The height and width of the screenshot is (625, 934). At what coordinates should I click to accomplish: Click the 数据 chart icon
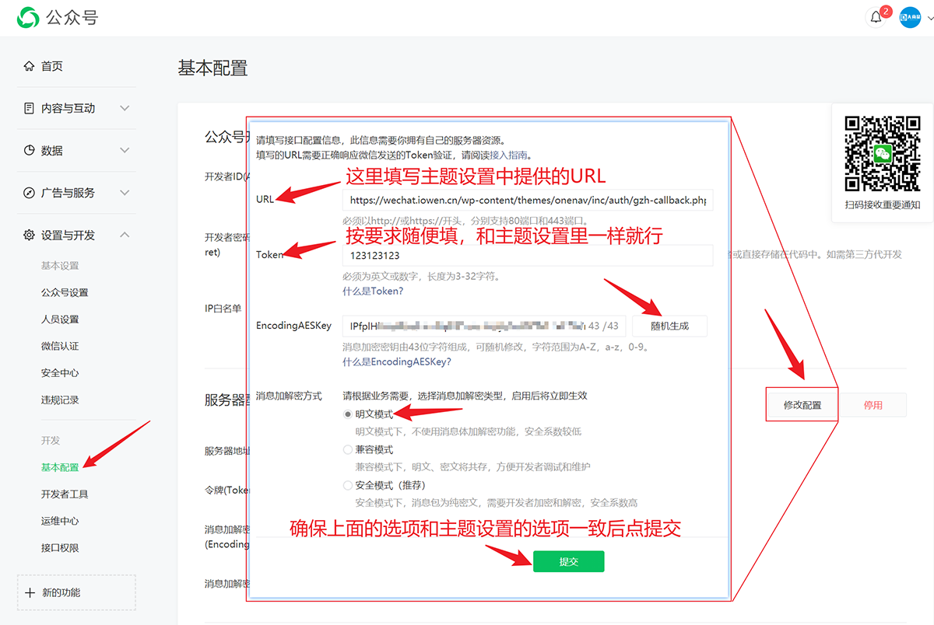(x=29, y=150)
